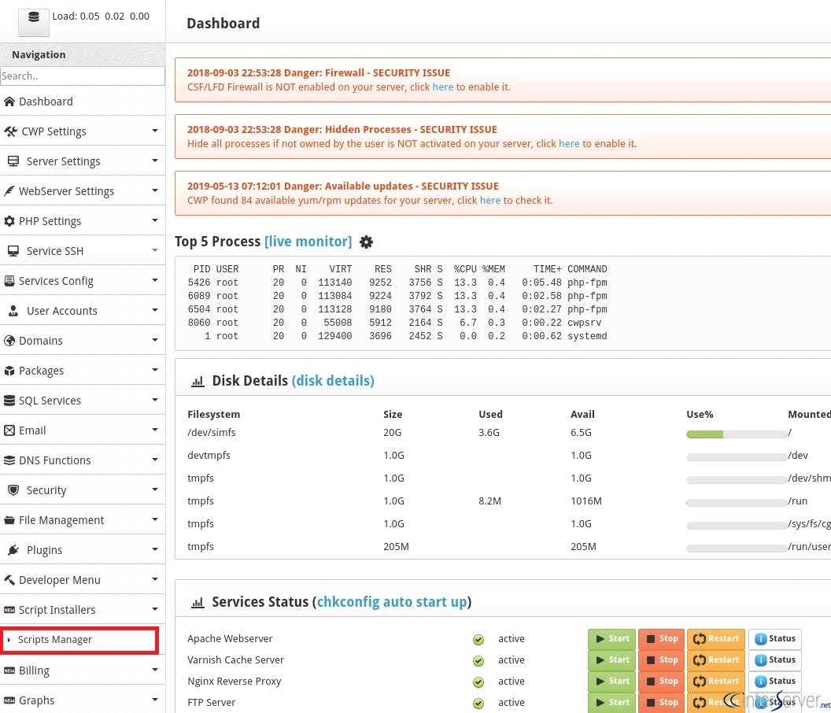831x713 pixels.
Task: Click the database icon for SQL Services
Action: pos(9,401)
